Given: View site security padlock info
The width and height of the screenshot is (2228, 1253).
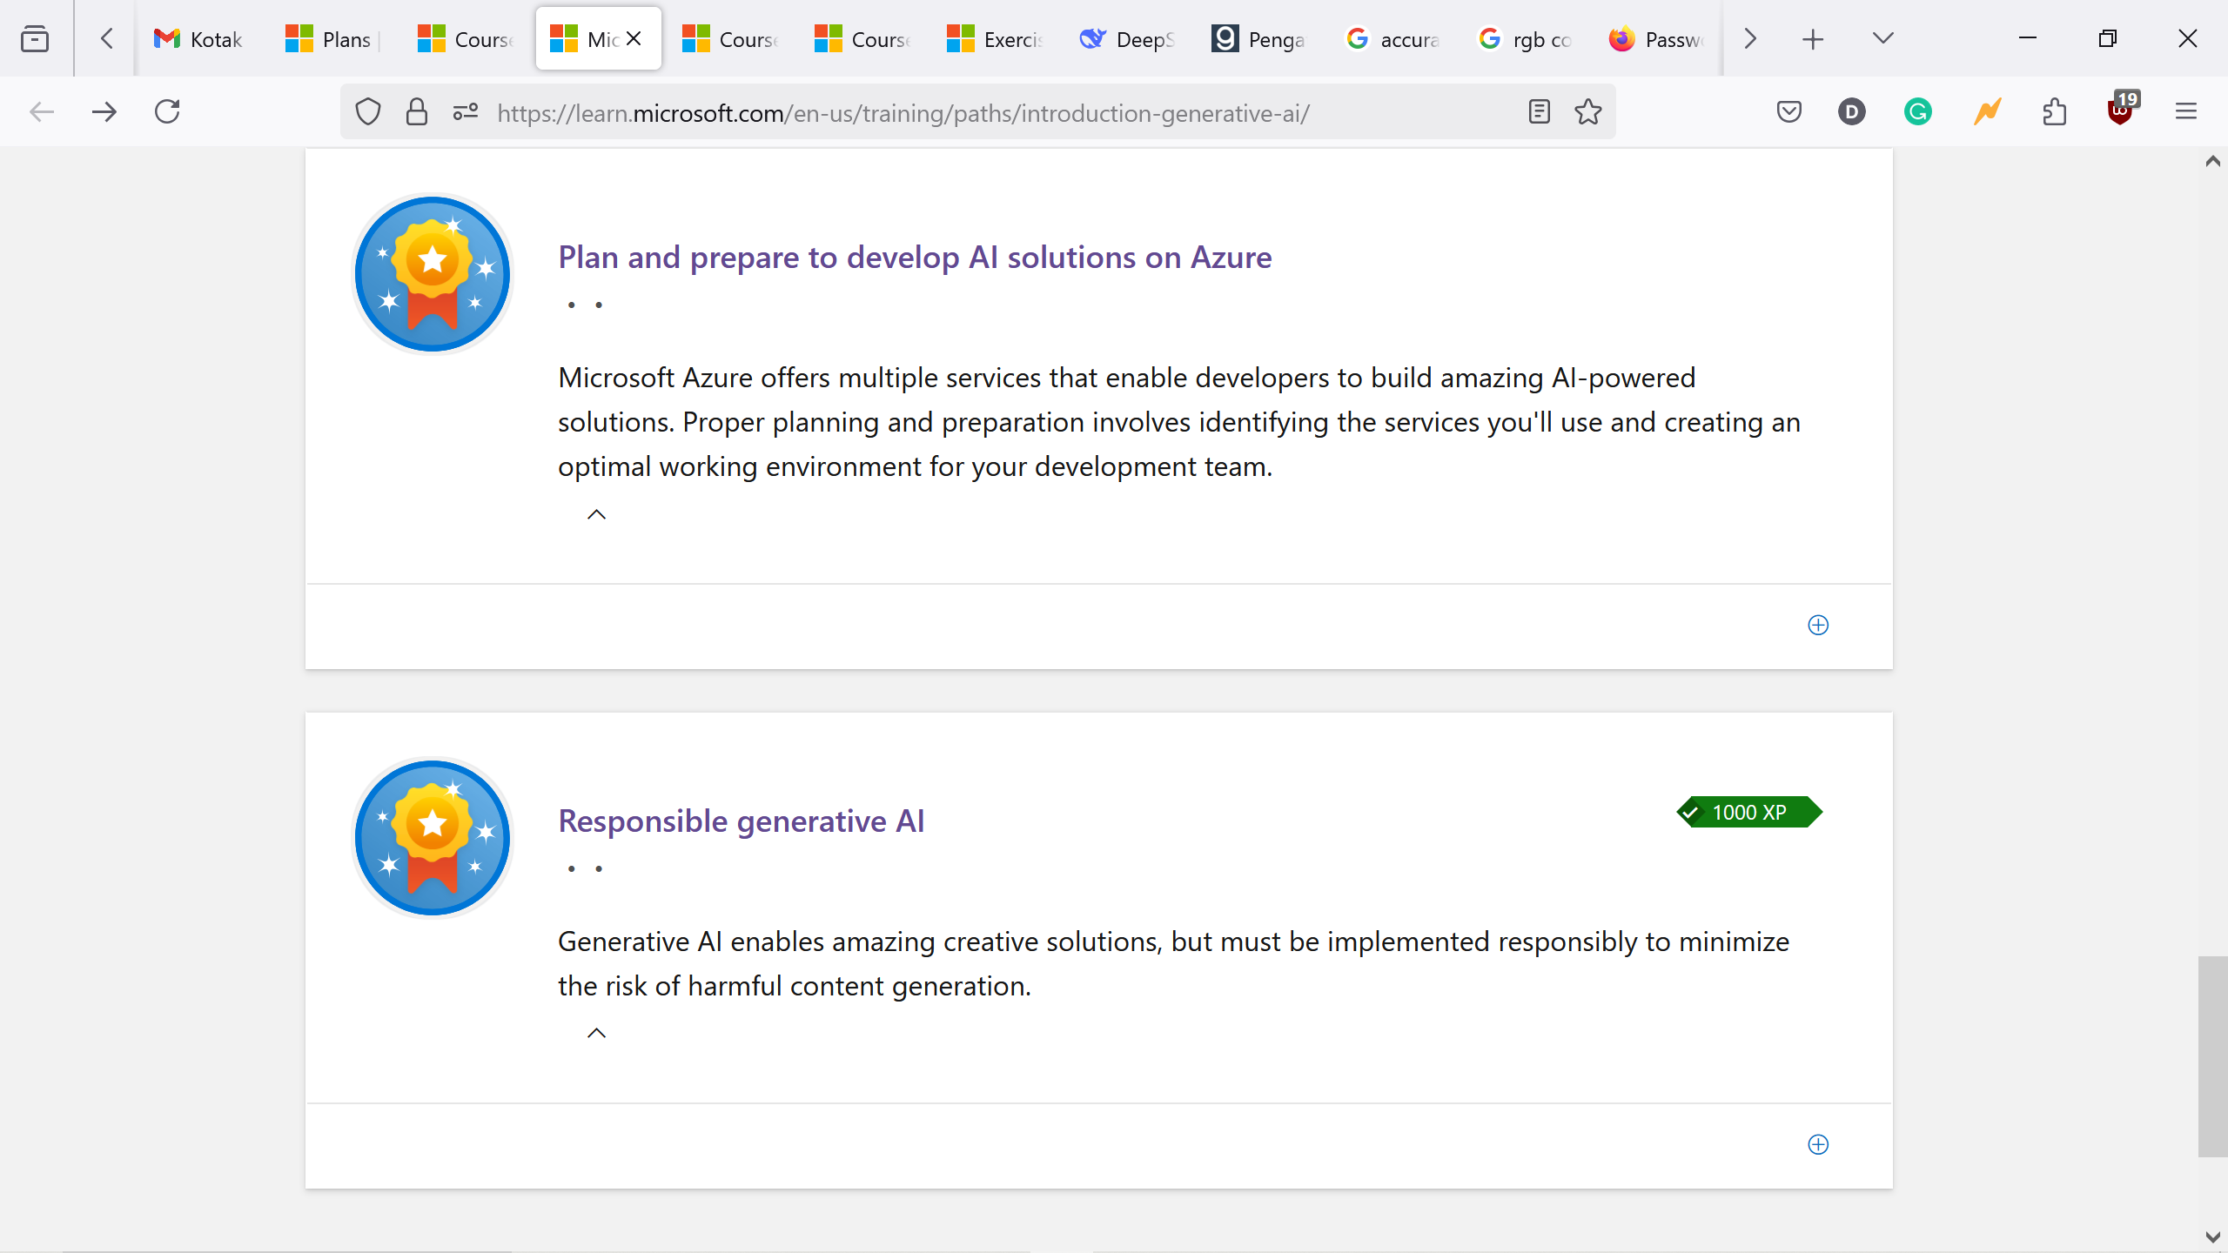Looking at the screenshot, I should (x=417, y=112).
